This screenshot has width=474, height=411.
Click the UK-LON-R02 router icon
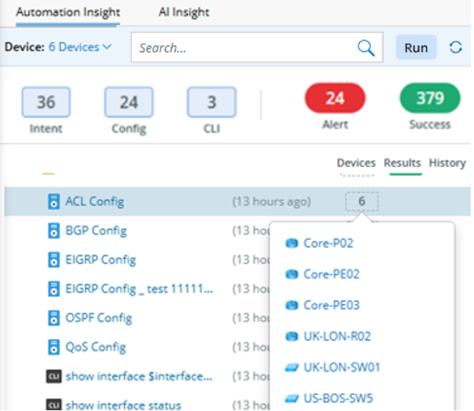pyautogui.click(x=292, y=336)
